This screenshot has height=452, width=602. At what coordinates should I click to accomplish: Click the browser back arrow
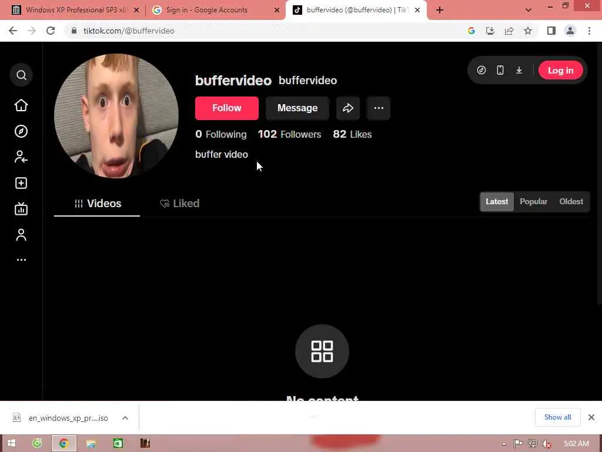tap(13, 31)
